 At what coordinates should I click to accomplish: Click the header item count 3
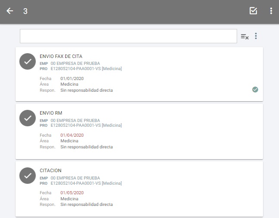[25, 11]
